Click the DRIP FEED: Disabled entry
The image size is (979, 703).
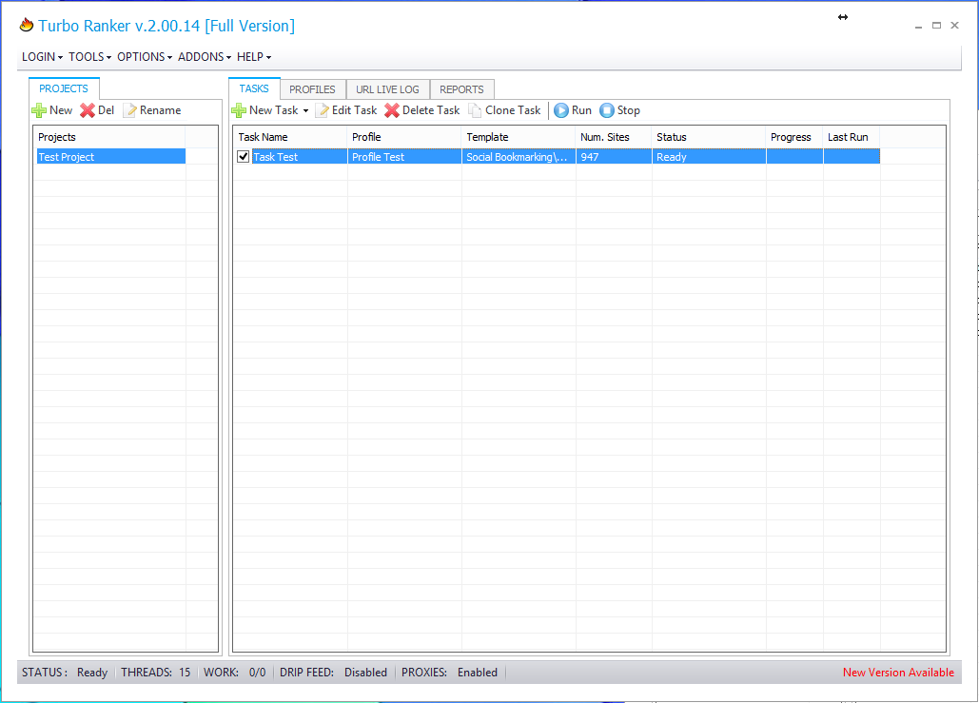coord(333,673)
